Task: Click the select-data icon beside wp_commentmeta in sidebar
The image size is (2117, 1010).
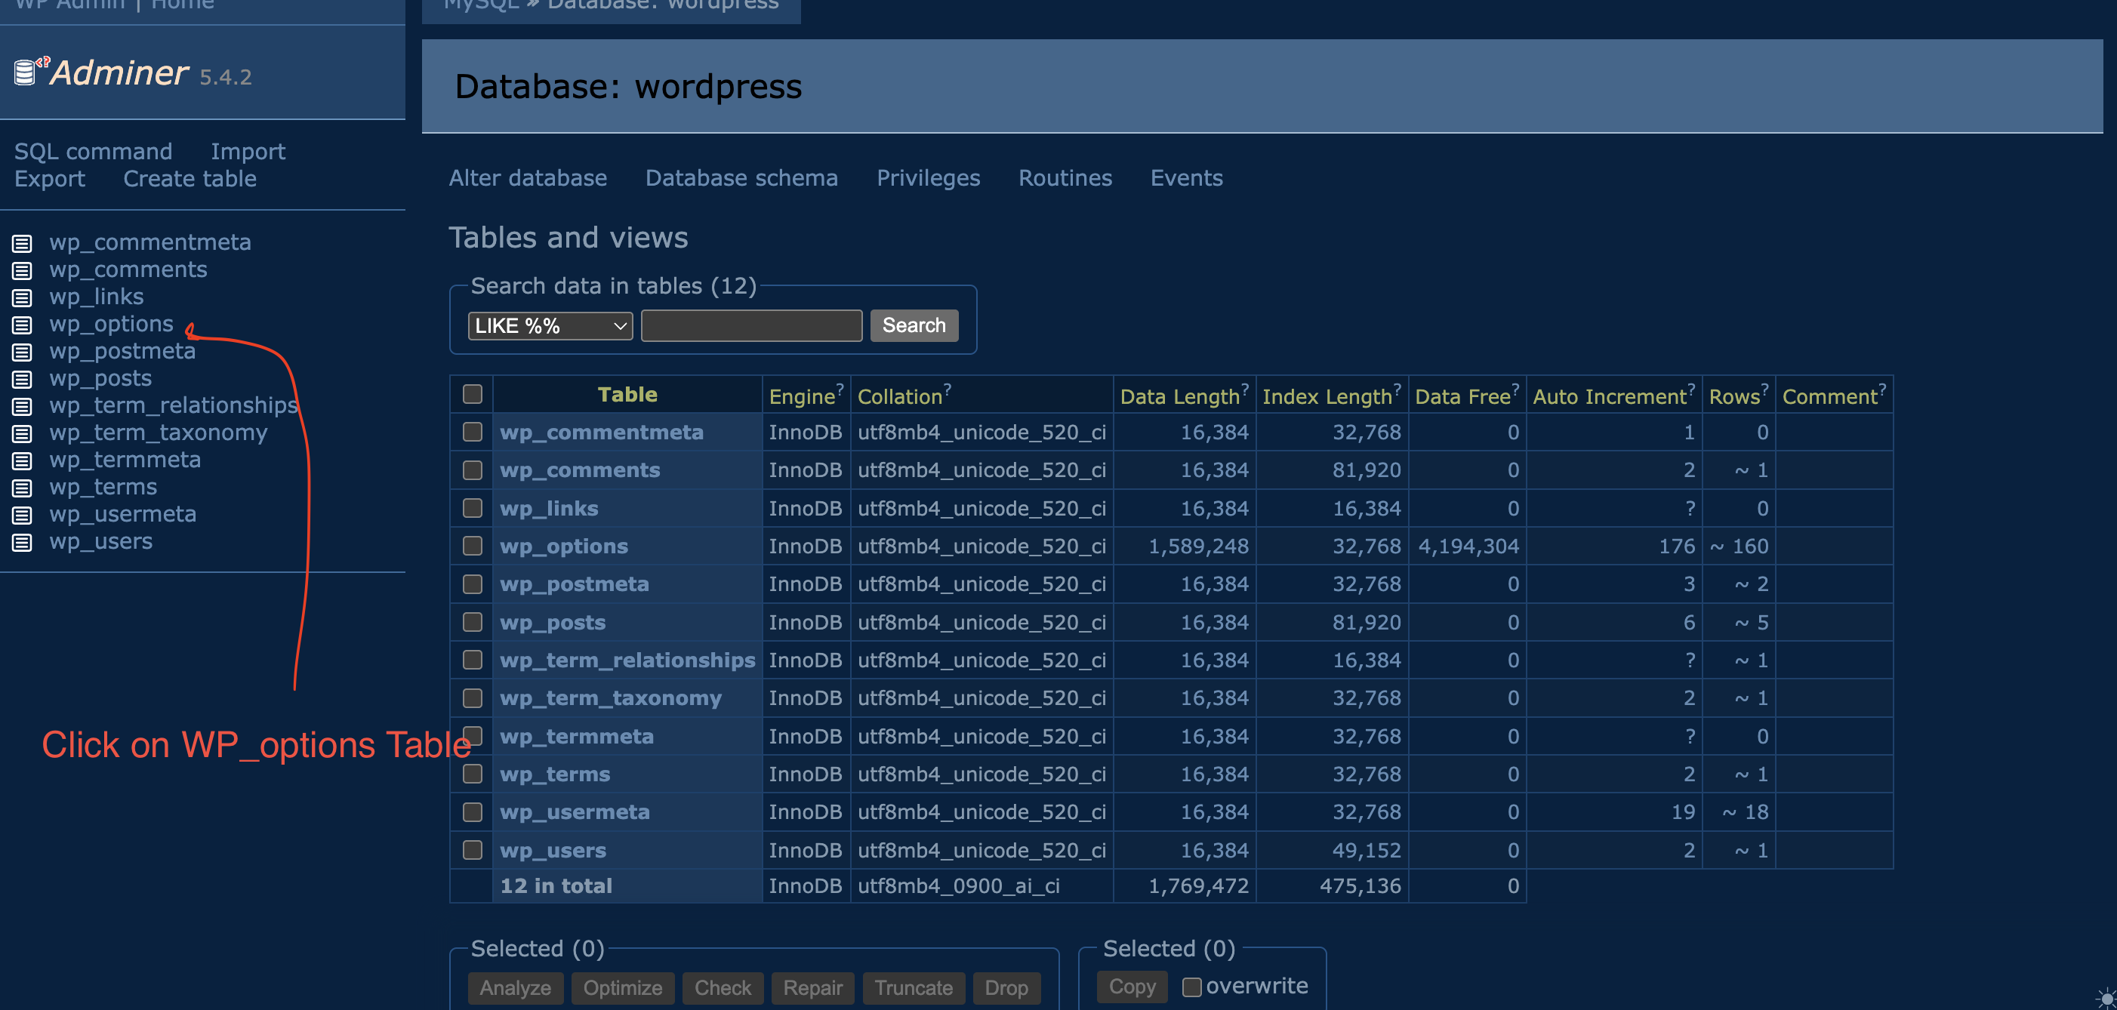Action: coord(22,243)
